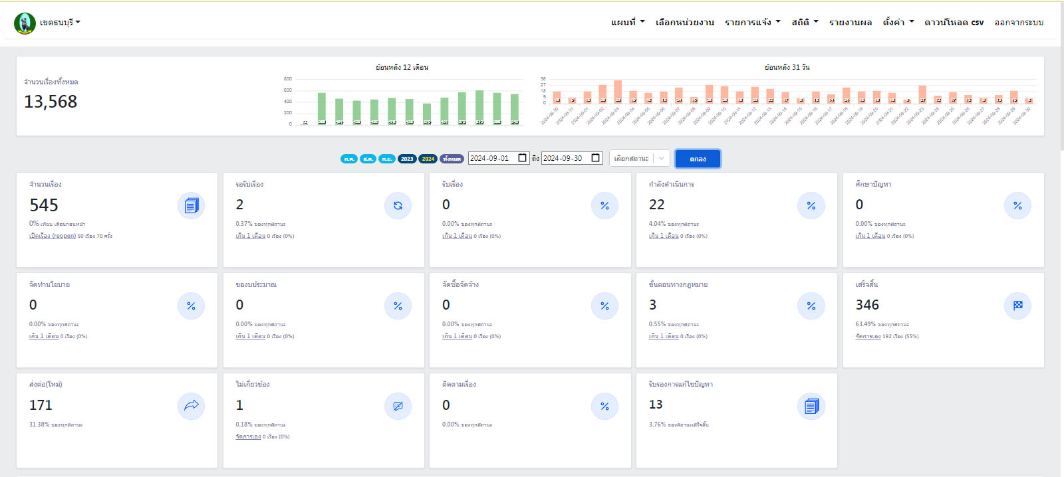Click the percent icon in กำลังดำเนินการ card
The height and width of the screenshot is (477, 1064).
(811, 206)
